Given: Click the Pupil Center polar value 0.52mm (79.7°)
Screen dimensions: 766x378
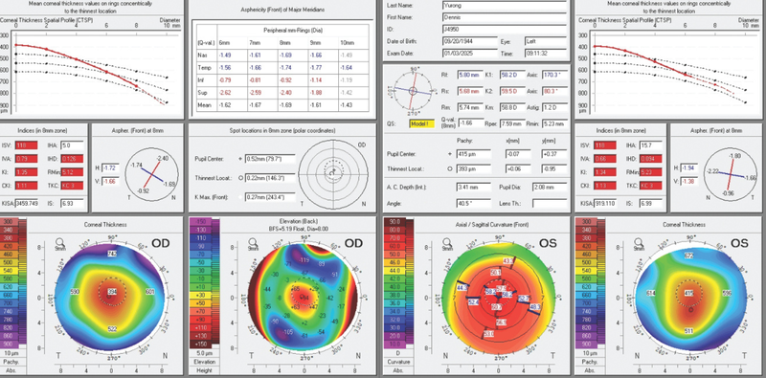Looking at the screenshot, I should (270, 159).
